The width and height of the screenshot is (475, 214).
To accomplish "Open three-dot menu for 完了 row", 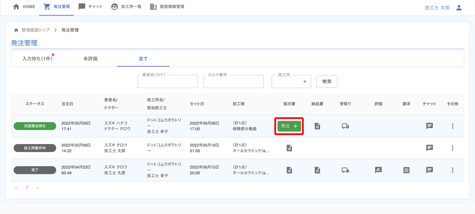I will point(453,170).
